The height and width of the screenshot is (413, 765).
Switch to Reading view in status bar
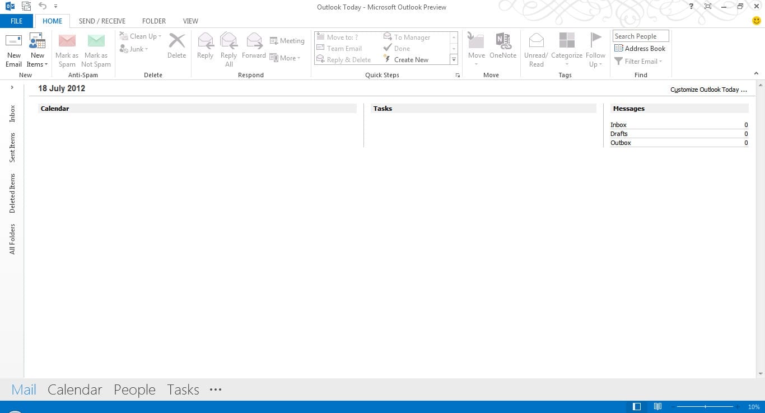click(x=657, y=406)
